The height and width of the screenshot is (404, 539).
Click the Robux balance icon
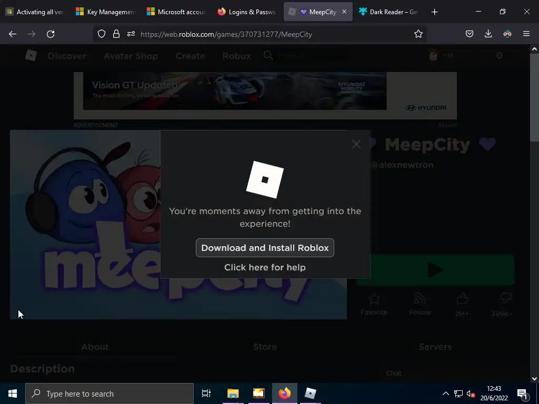click(499, 55)
